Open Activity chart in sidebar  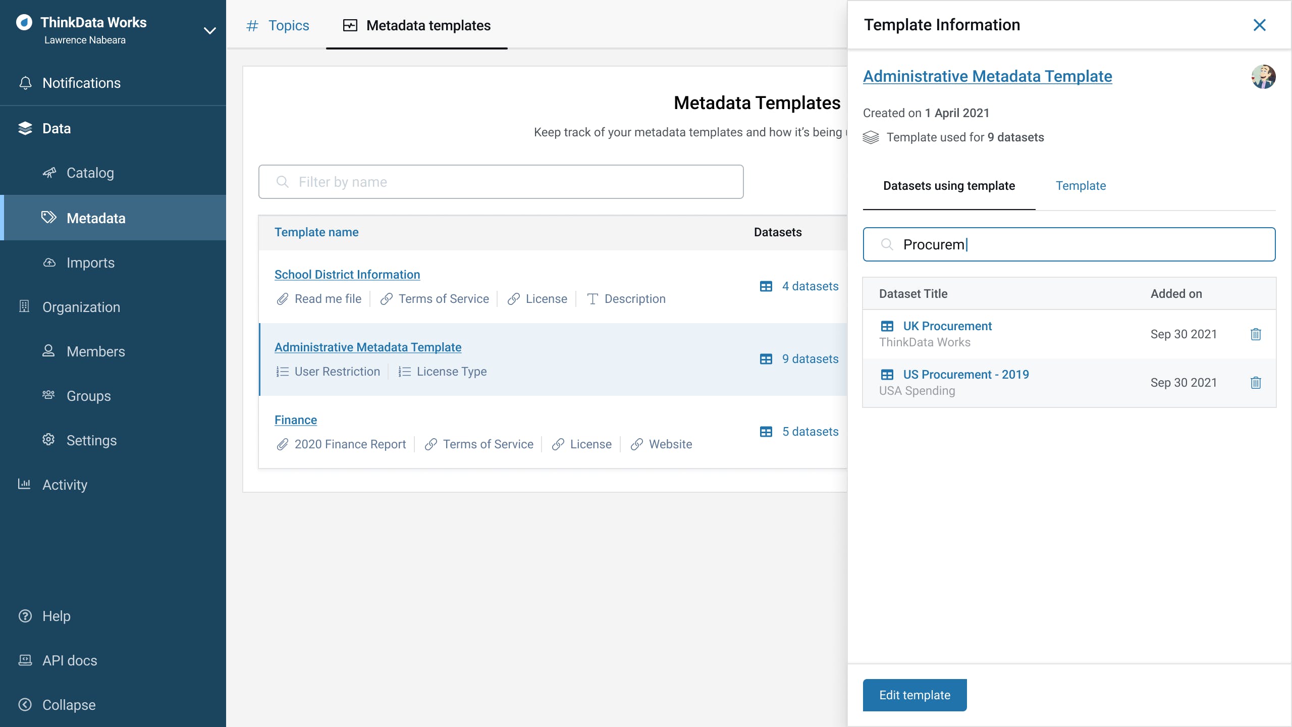pyautogui.click(x=65, y=485)
